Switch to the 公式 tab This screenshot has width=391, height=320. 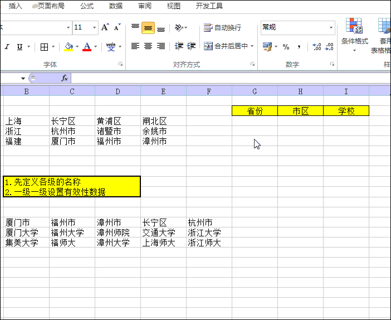click(87, 6)
